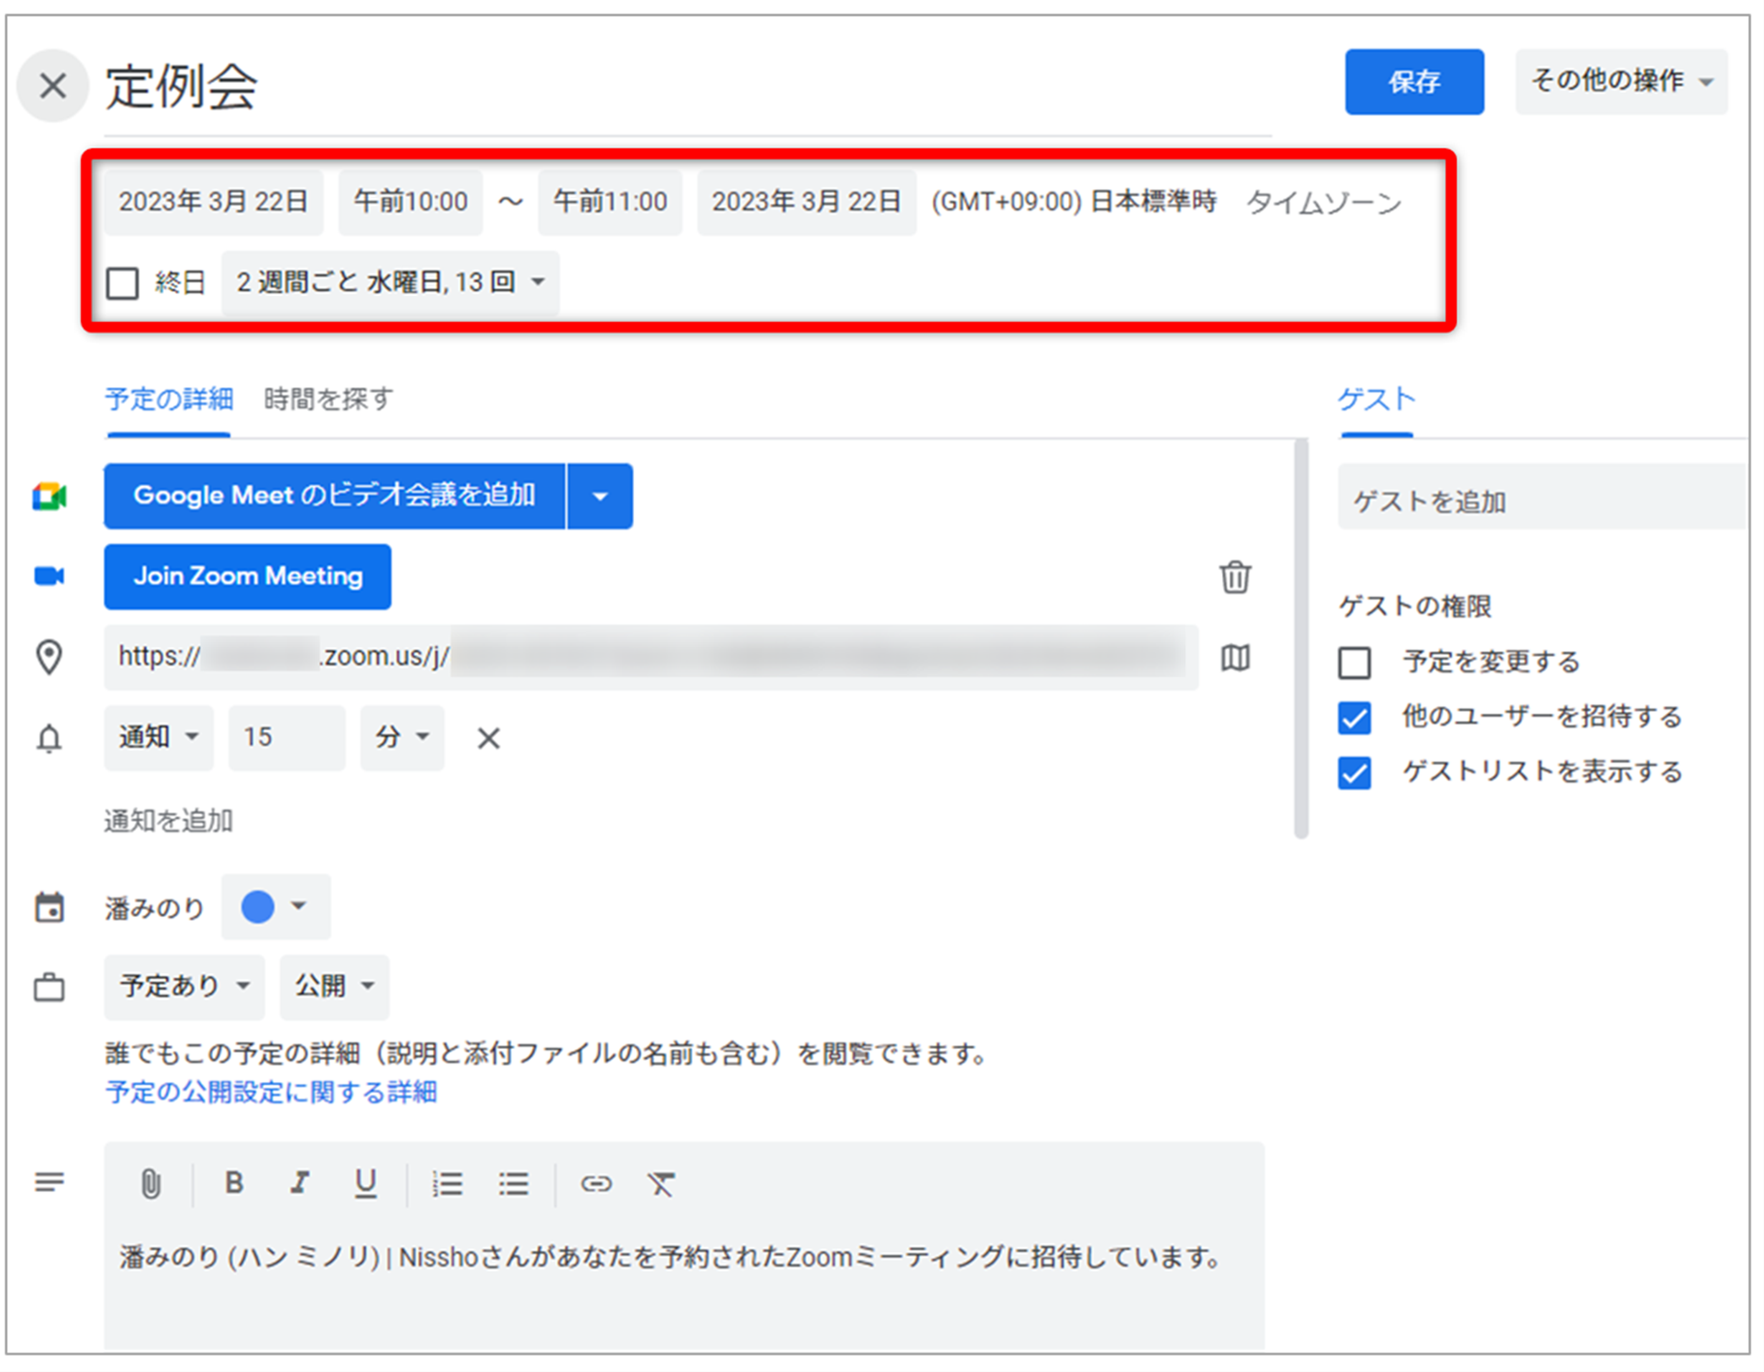Viewport: 1764px width, 1372px height.
Task: Open 予定の公開設定に関する詳細 link
Action: point(271,1092)
